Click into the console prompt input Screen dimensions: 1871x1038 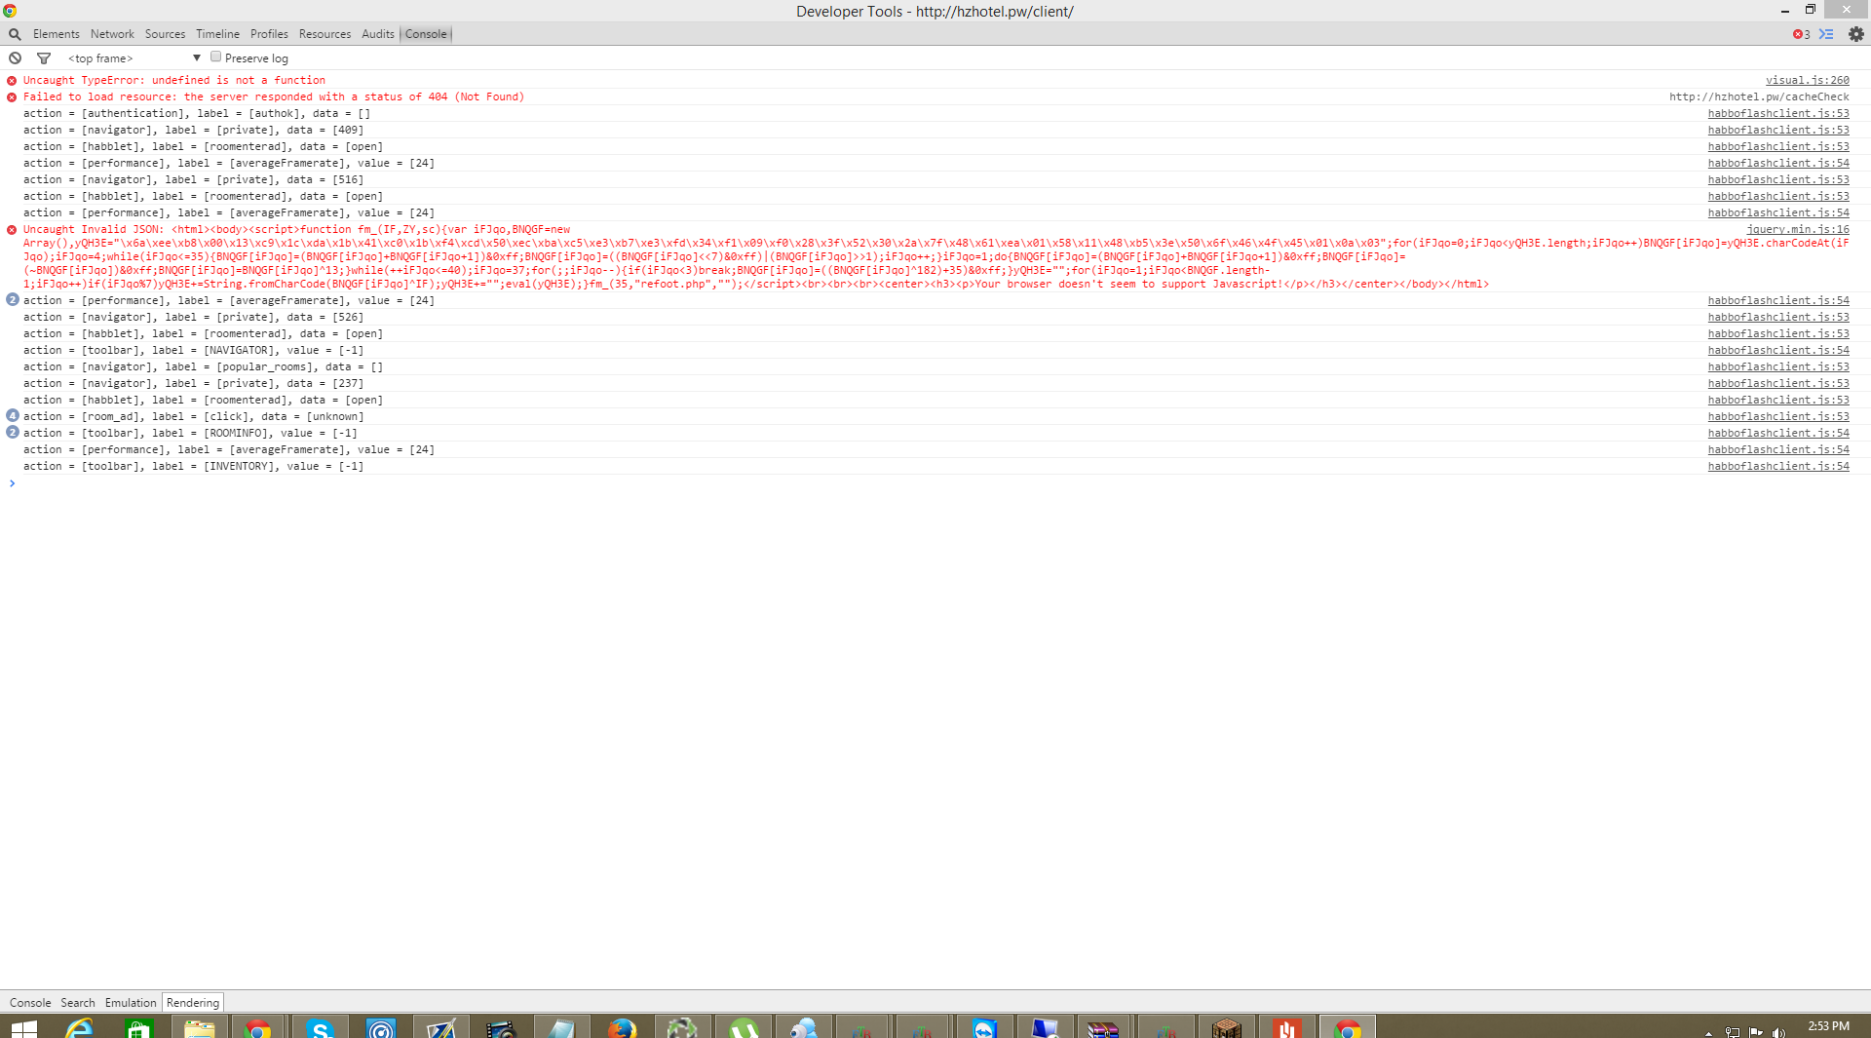coord(935,483)
